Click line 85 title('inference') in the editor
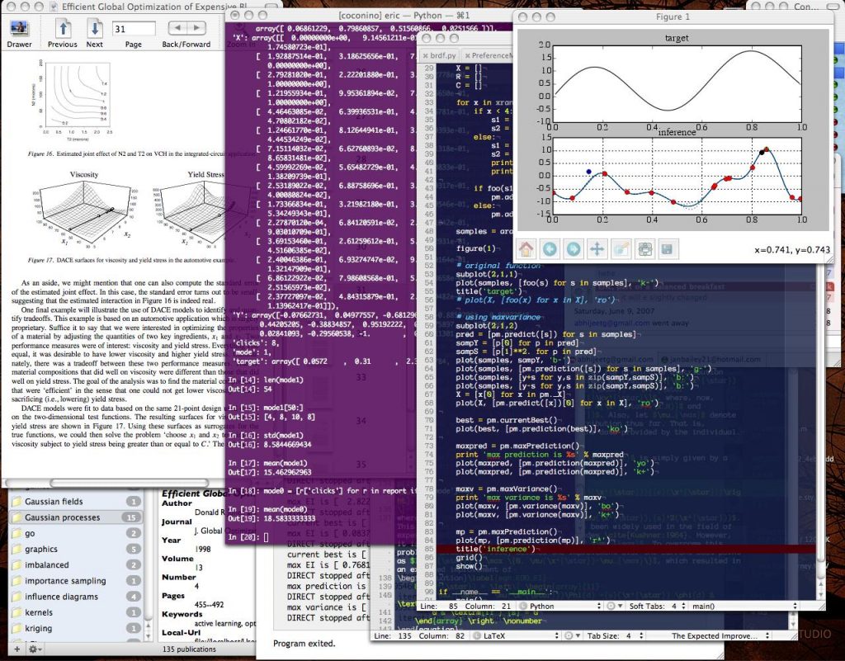Image resolution: width=845 pixels, height=661 pixels. pyautogui.click(x=495, y=549)
